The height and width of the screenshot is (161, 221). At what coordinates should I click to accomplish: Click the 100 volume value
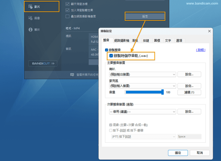(x=168, y=92)
